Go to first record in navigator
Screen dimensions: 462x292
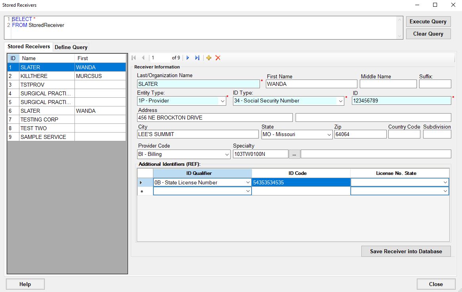tap(134, 58)
